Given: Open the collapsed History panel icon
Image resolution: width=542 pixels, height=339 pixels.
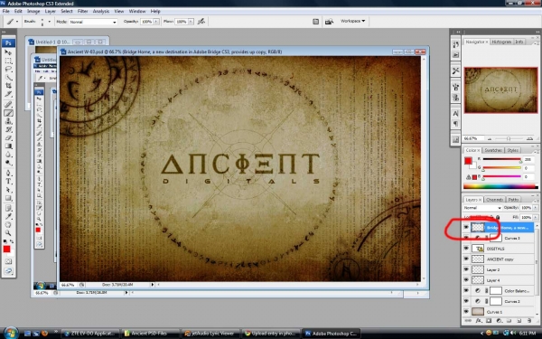Looking at the screenshot, I should pos(455,44).
